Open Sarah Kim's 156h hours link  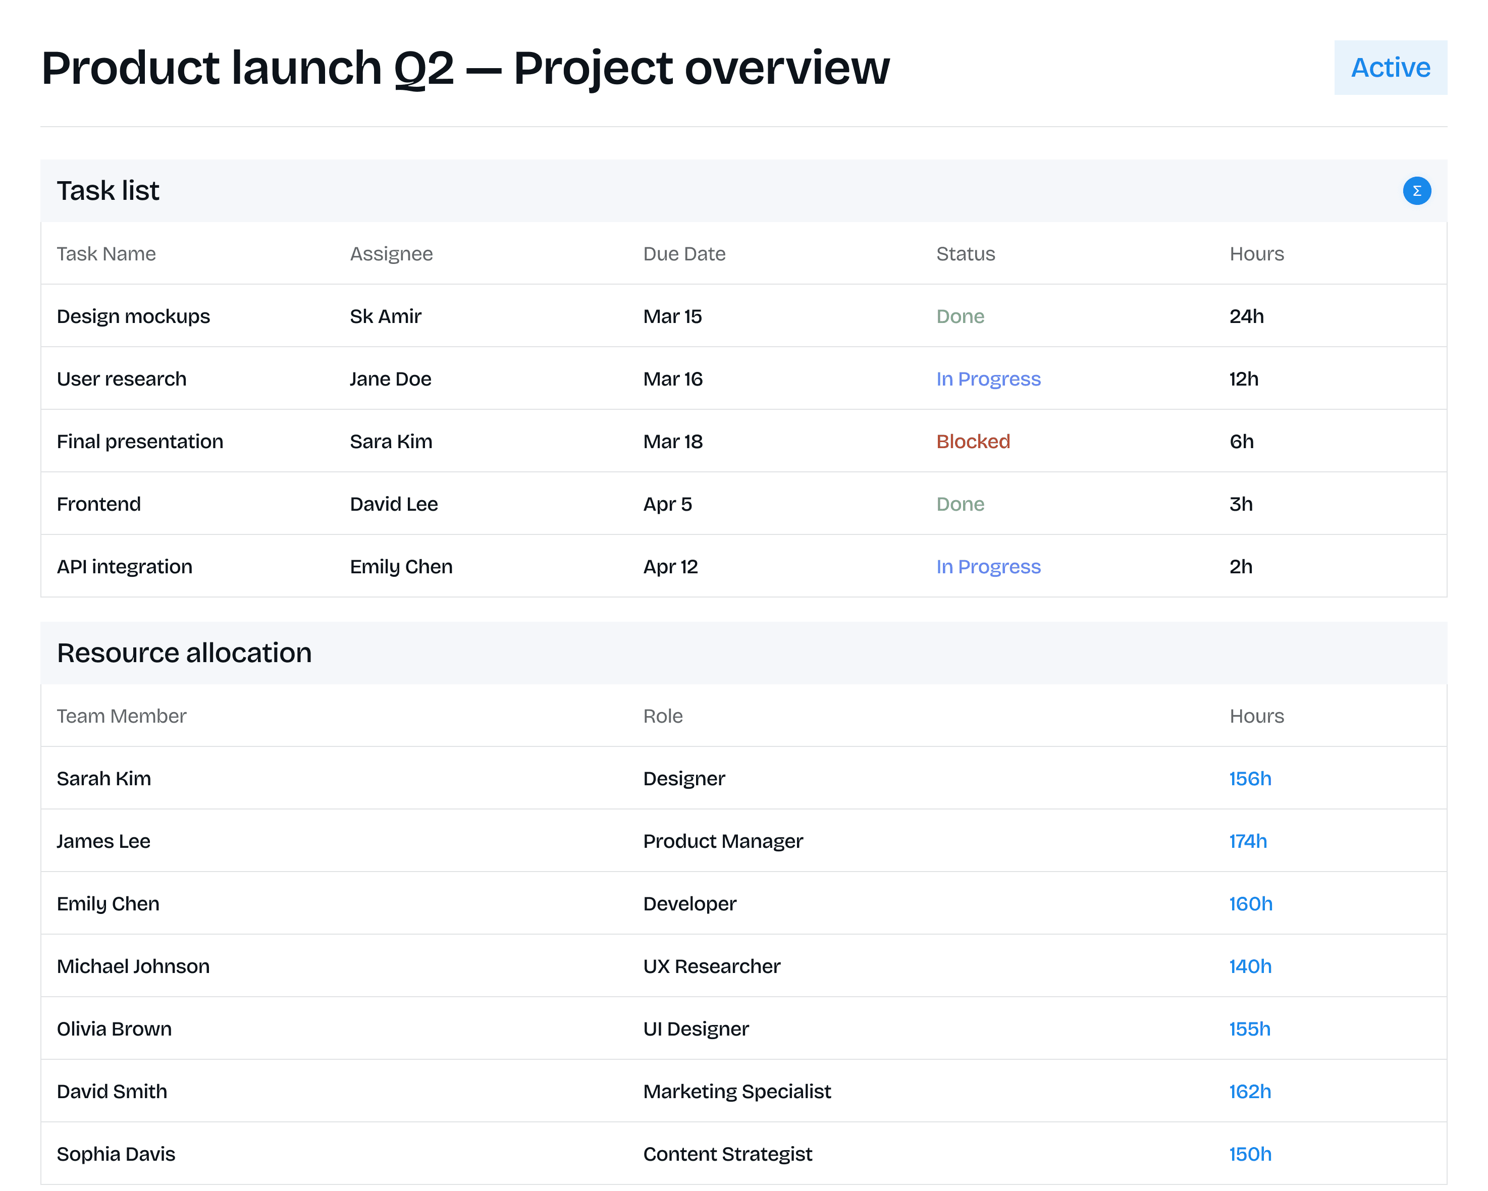click(x=1249, y=778)
